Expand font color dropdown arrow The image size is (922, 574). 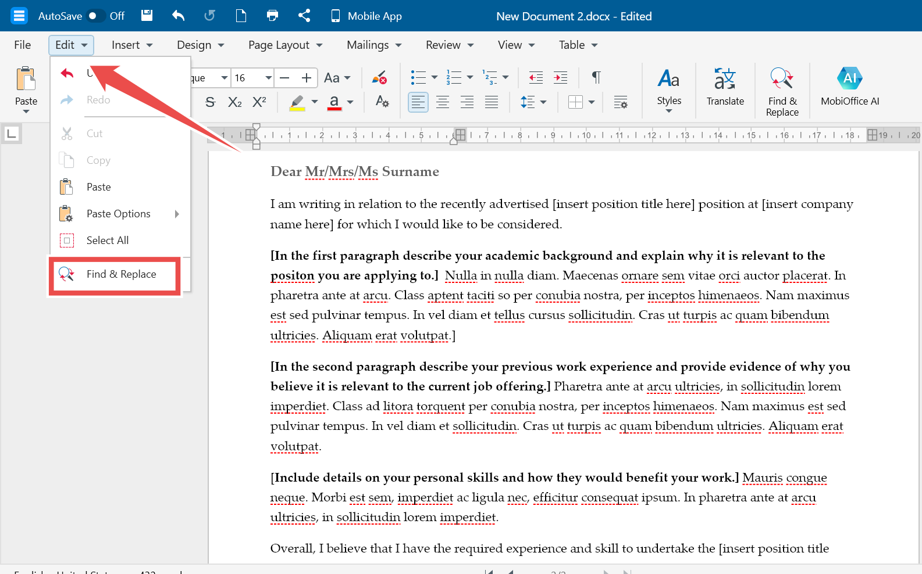tap(350, 102)
